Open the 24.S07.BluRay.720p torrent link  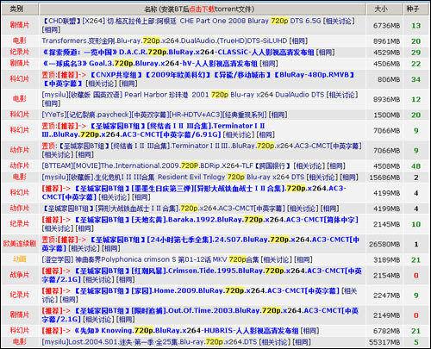pos(201,244)
